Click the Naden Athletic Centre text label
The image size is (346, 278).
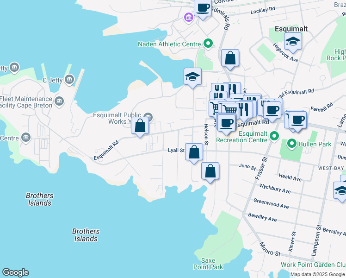169,44
